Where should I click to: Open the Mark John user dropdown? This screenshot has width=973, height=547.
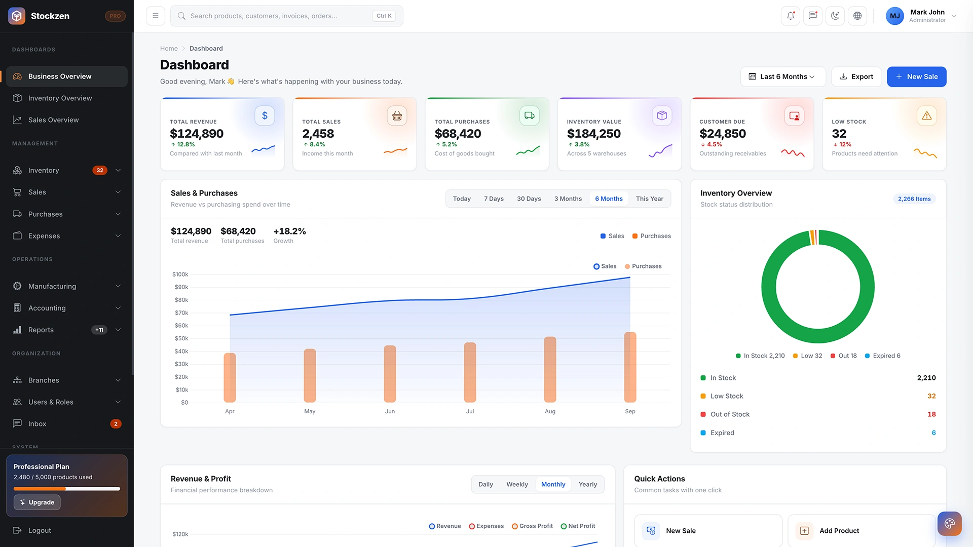tap(921, 16)
